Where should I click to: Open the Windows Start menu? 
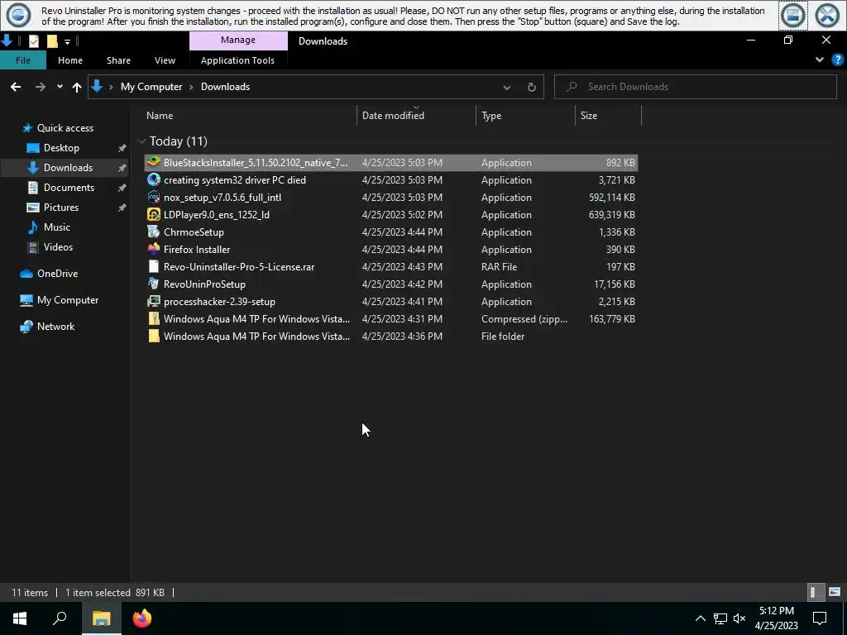coord(20,618)
